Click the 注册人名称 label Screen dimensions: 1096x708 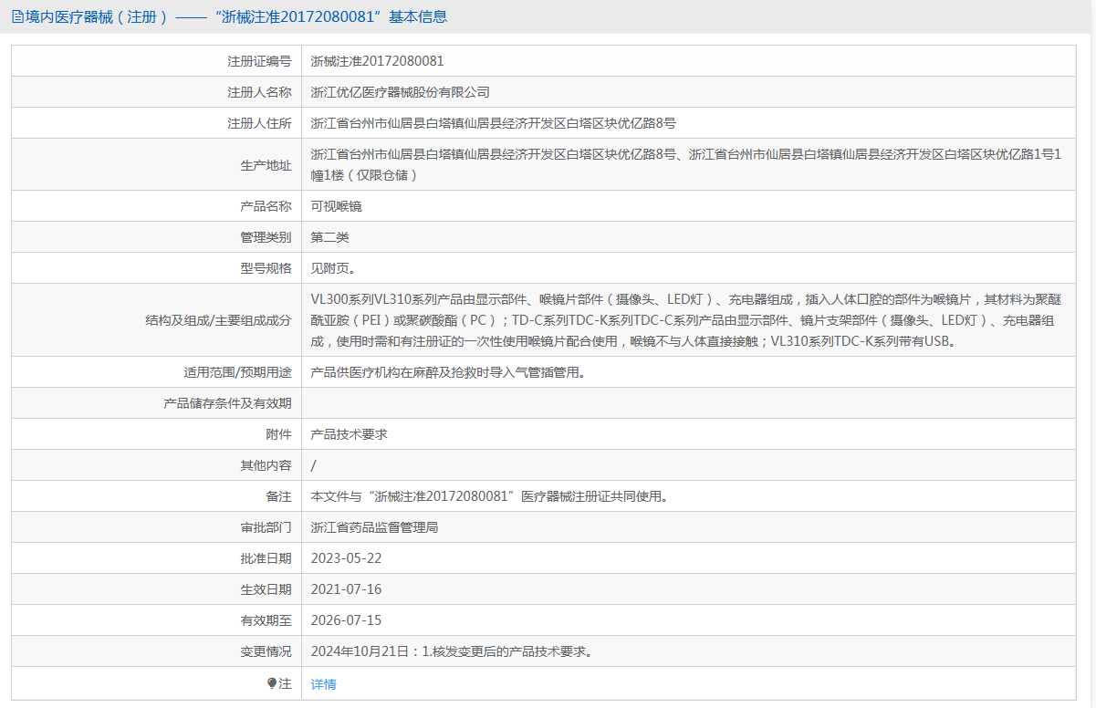point(260,92)
